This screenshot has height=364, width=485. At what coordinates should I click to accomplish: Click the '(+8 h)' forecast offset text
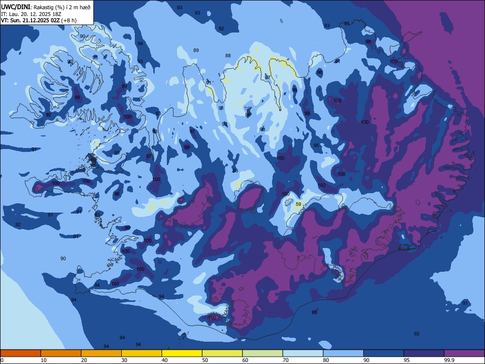click(x=69, y=20)
